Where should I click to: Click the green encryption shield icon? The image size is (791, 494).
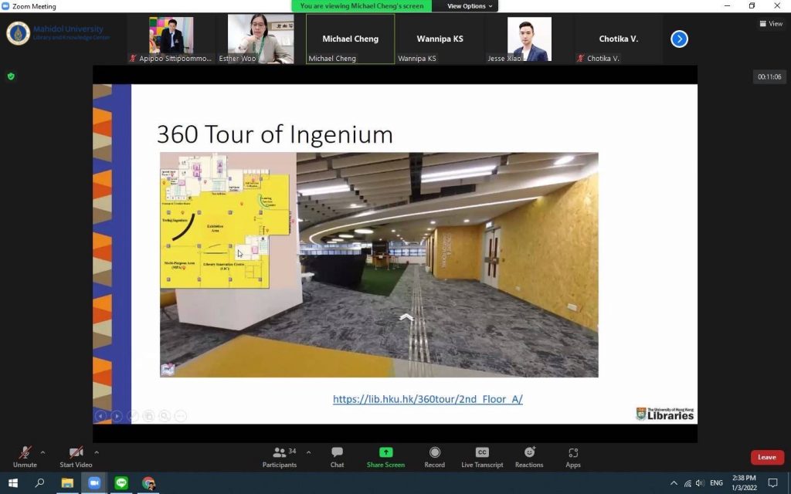coord(11,76)
